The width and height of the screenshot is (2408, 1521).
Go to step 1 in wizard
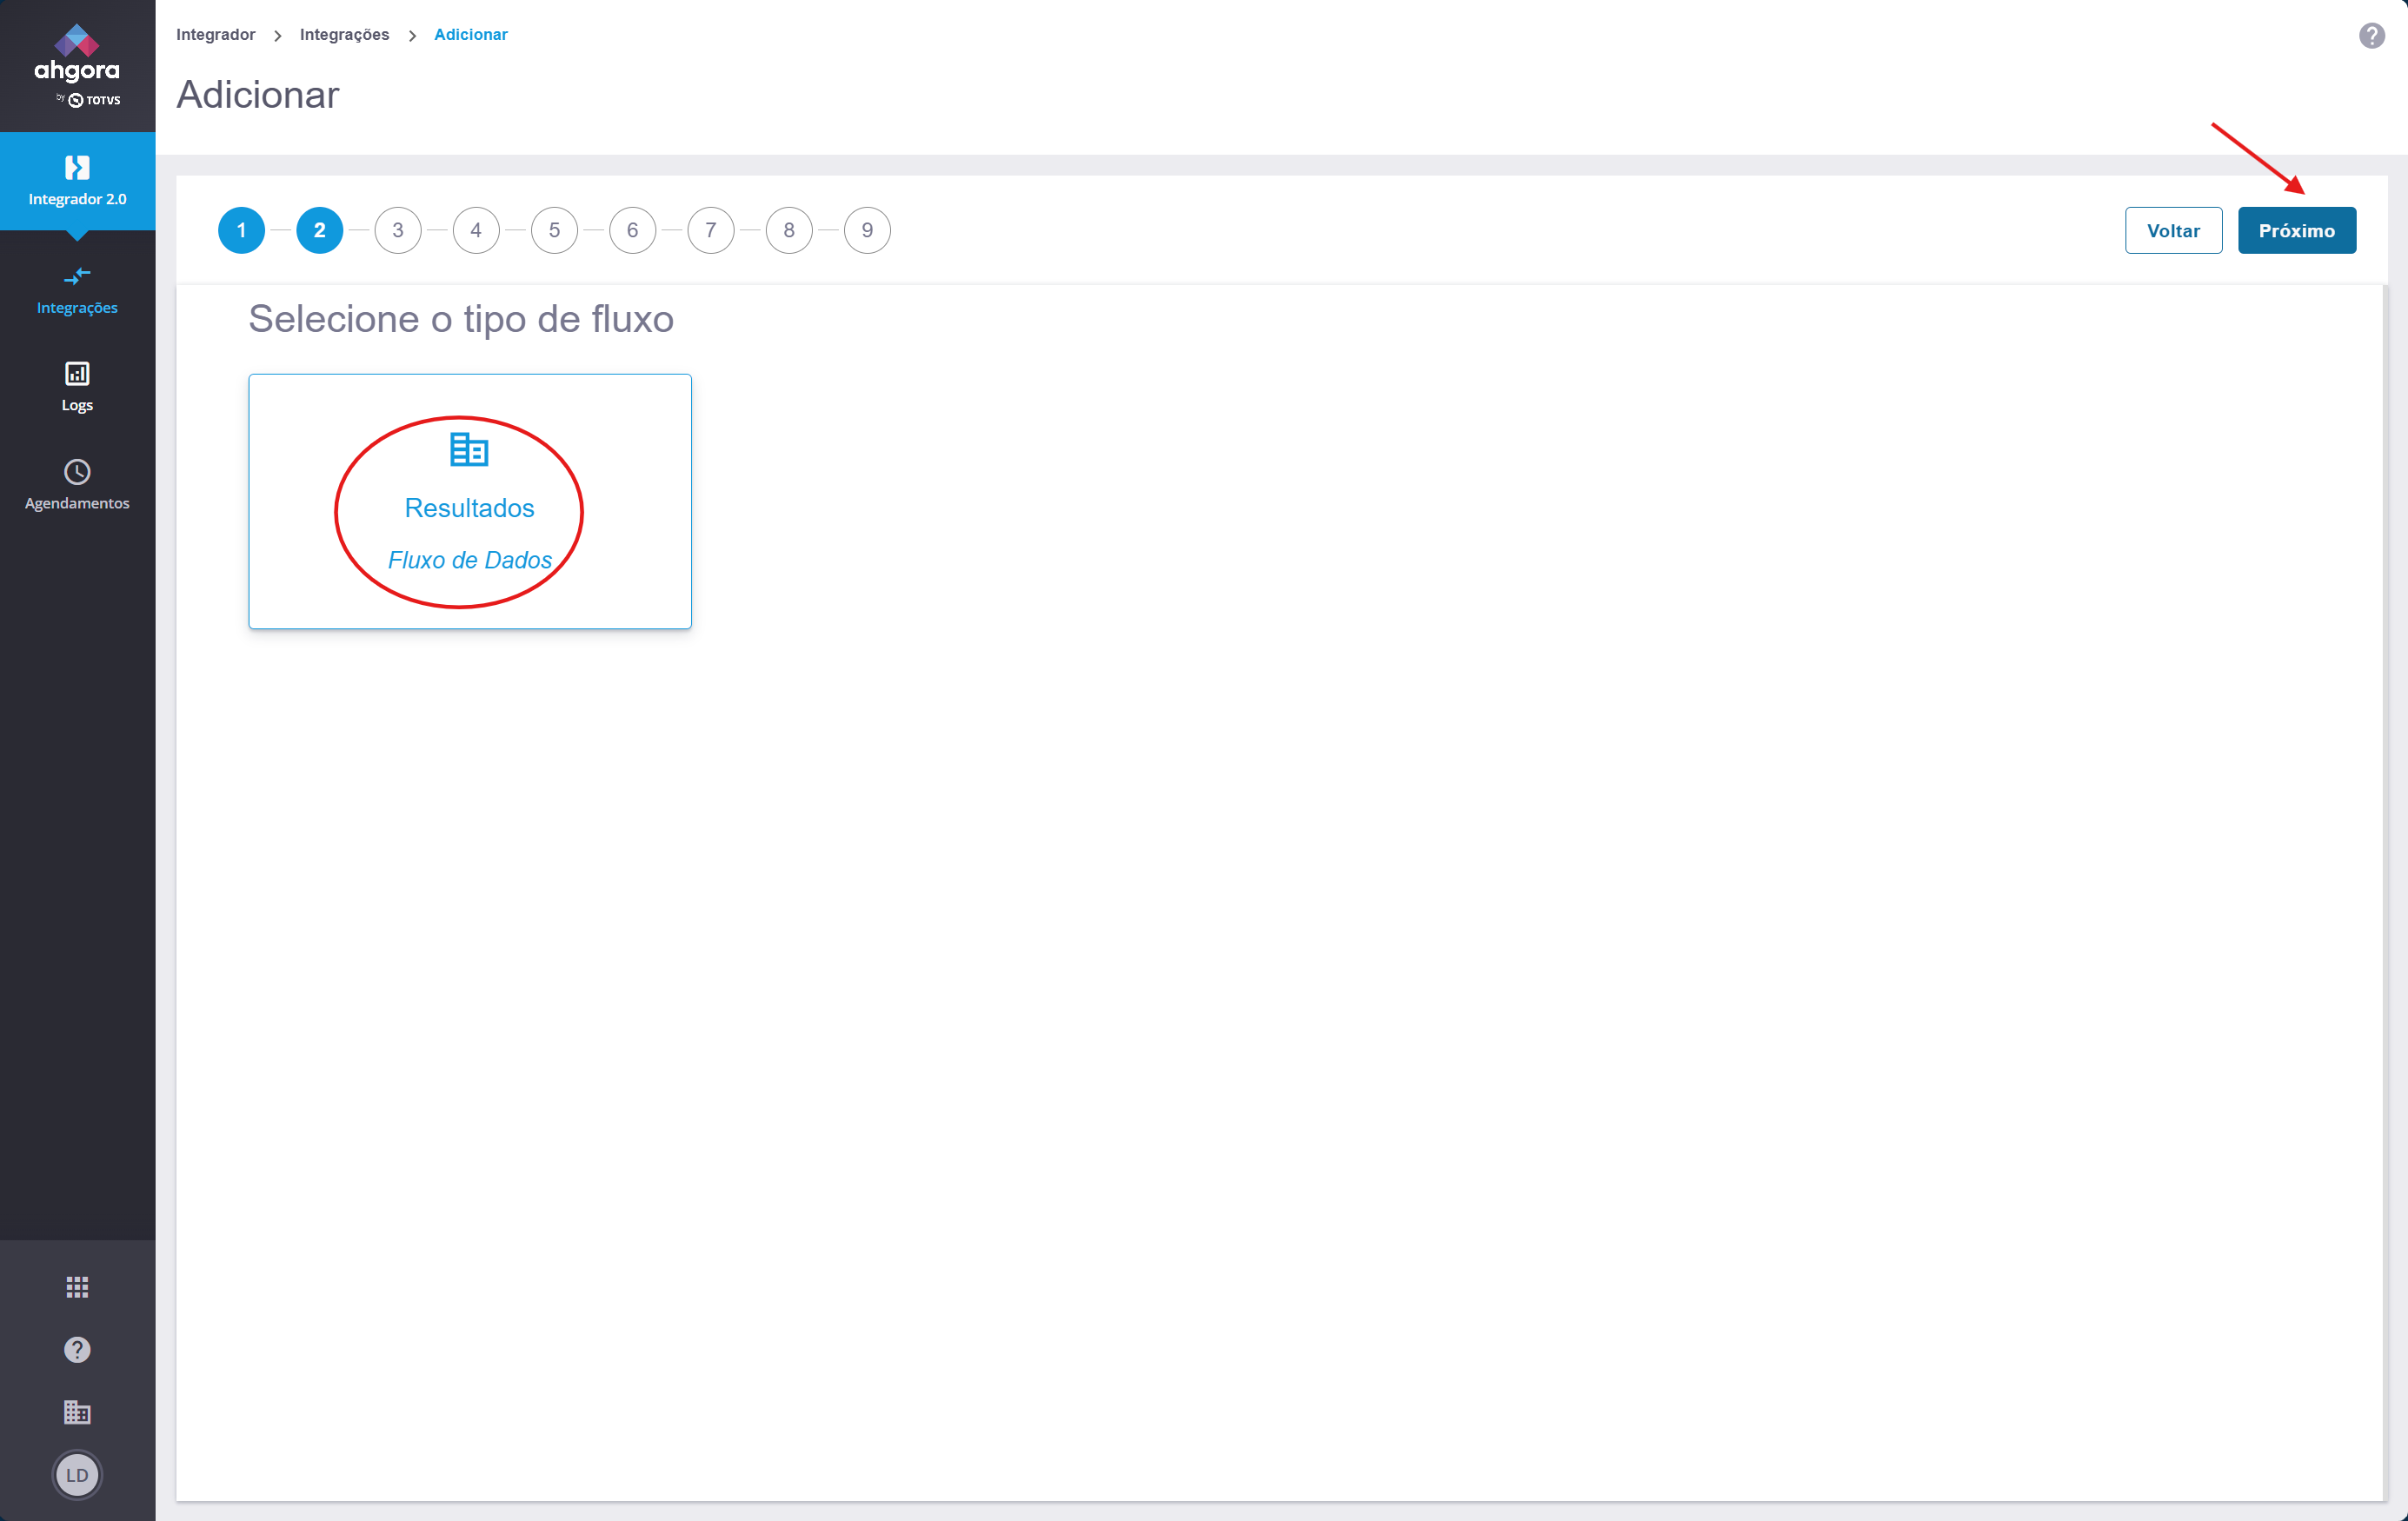point(241,231)
